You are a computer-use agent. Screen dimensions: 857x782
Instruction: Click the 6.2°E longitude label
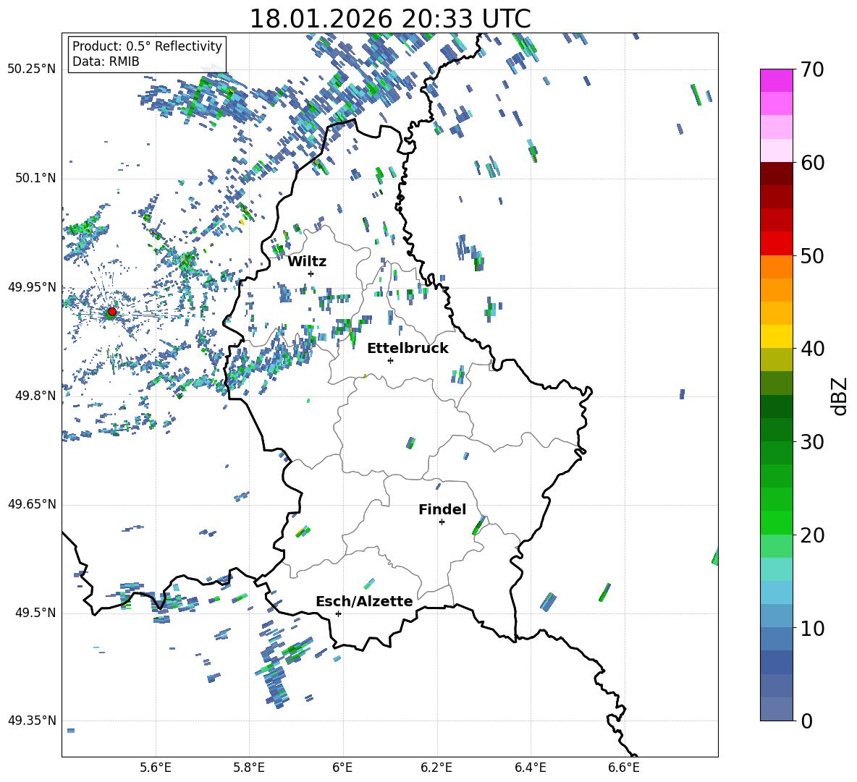(436, 768)
